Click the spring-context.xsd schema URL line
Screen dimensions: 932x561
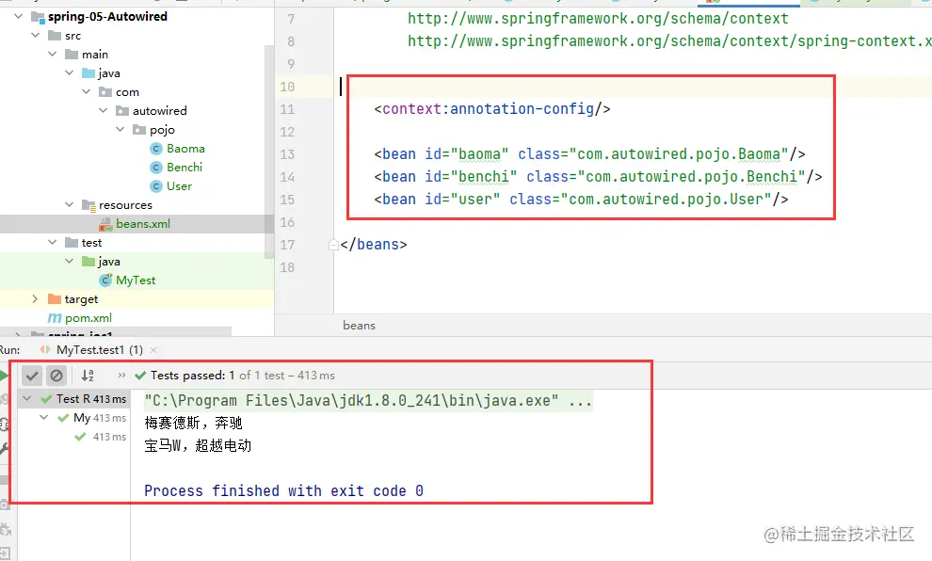pos(669,41)
